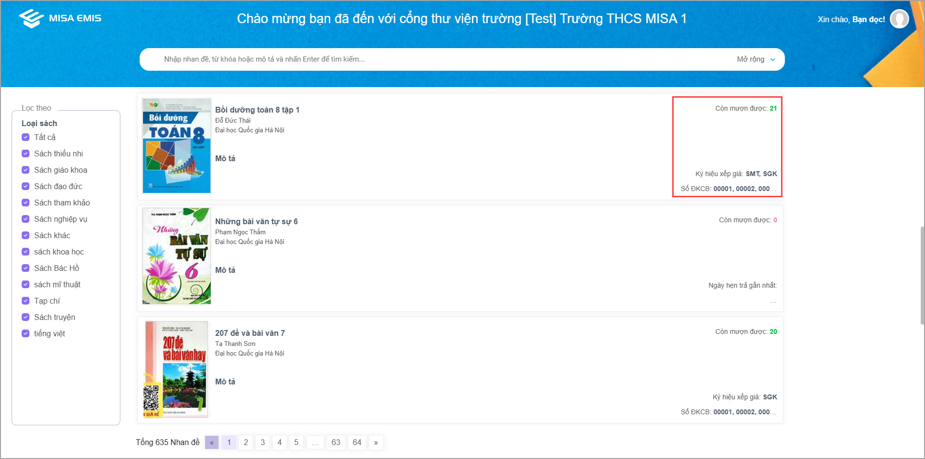Go to page 2

[246, 443]
